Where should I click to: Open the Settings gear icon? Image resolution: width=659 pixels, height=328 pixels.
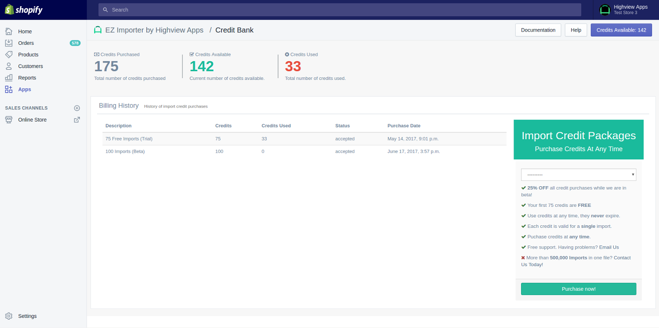tap(9, 316)
